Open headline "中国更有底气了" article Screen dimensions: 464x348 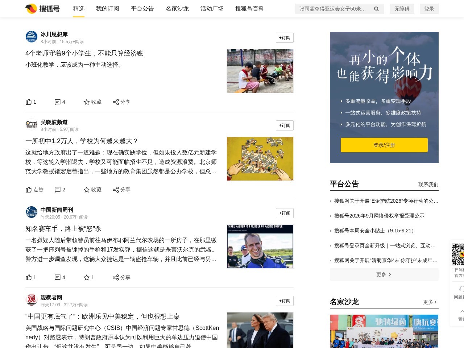[103, 316]
